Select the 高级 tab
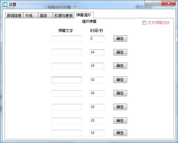This screenshot has width=178, height=143. (45, 16)
